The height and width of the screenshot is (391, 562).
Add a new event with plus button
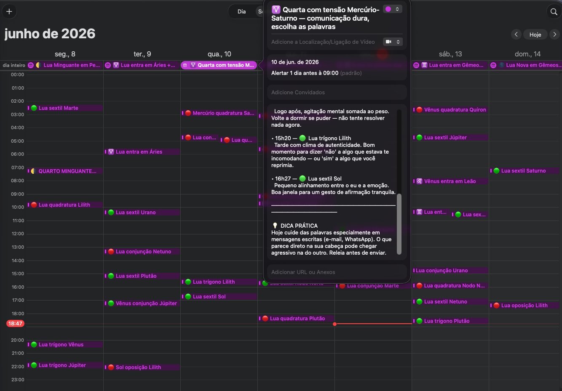click(9, 11)
